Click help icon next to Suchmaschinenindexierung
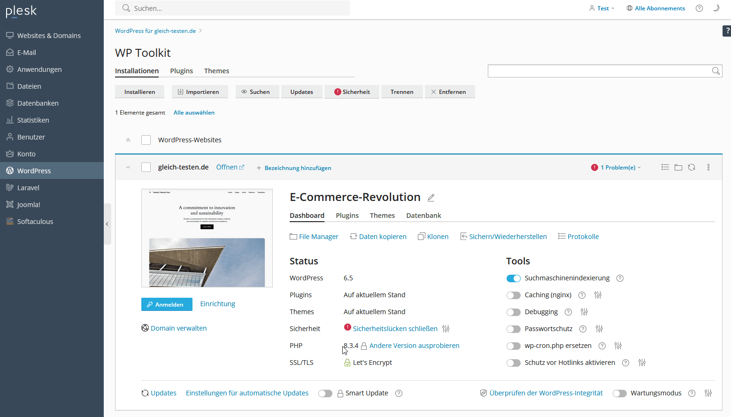This screenshot has height=417, width=731. (x=620, y=278)
